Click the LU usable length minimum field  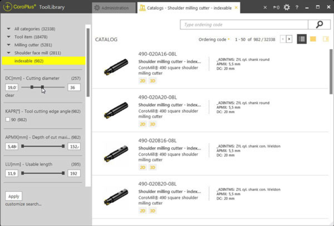12,174
